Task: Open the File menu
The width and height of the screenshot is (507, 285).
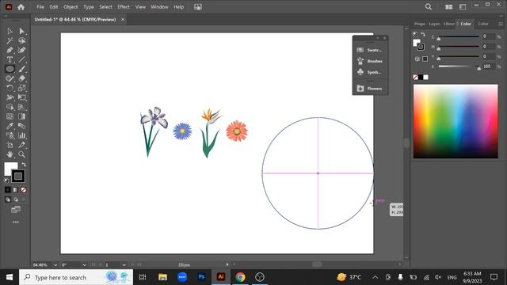Action: click(x=40, y=7)
